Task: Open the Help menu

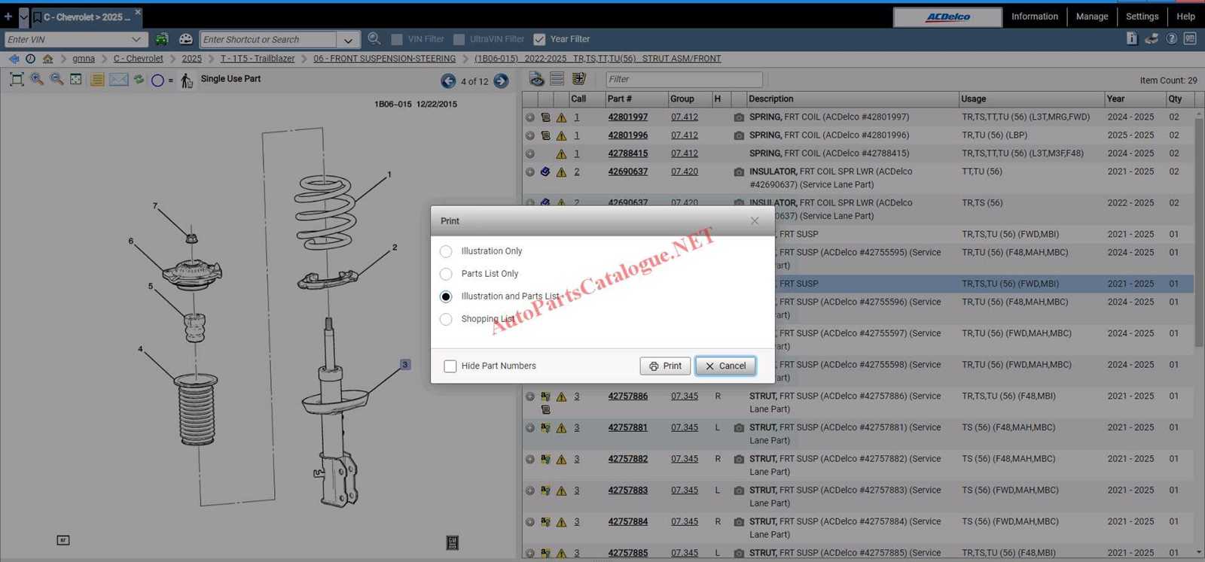Action: point(1185,17)
